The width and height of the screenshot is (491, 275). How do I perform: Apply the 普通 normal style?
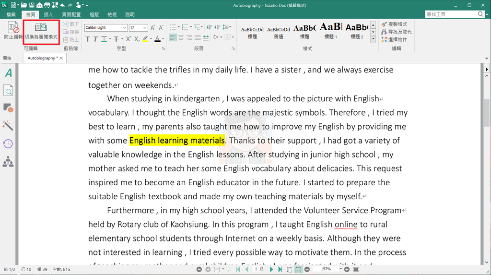tap(279, 32)
